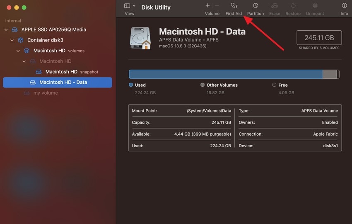Click the yellow minimize window button
352x224 pixels.
tap(17, 7)
